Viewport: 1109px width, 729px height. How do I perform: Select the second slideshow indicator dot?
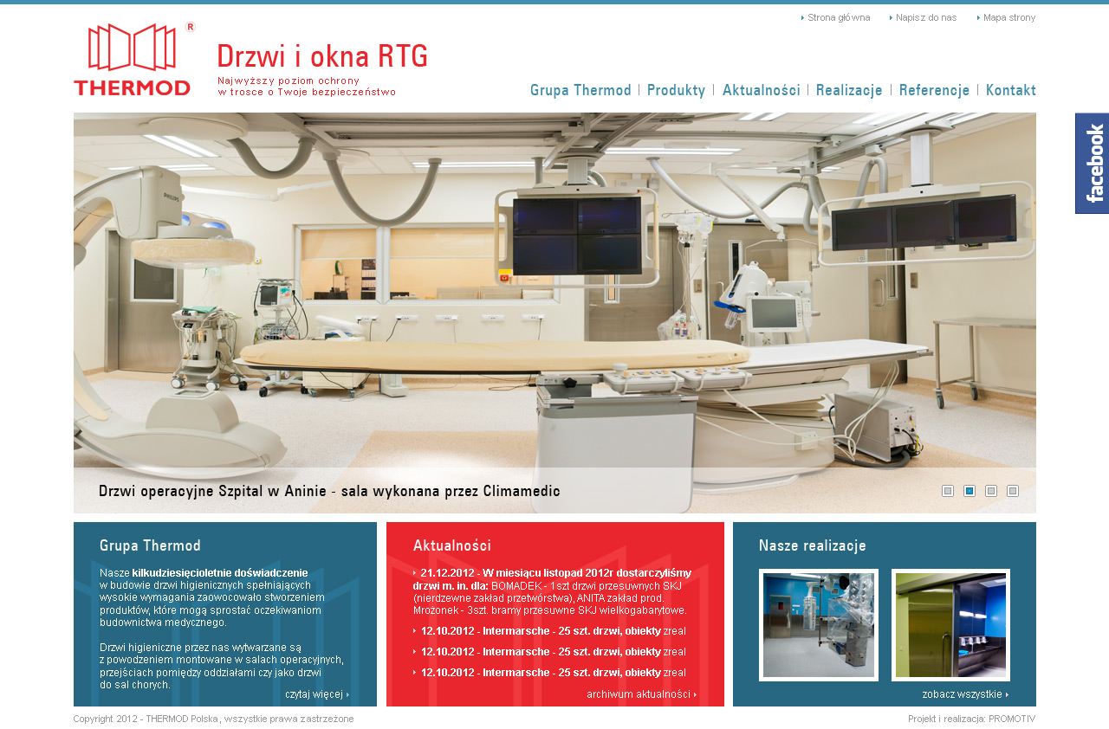click(970, 491)
